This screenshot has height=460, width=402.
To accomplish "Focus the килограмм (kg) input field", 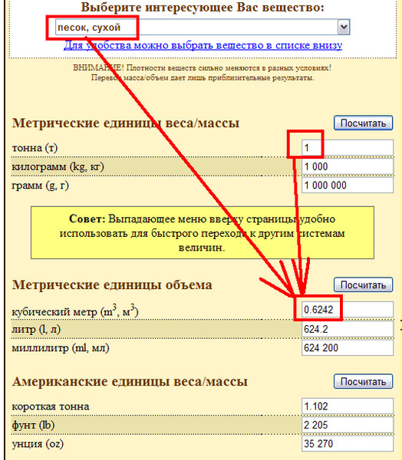I will point(348,166).
